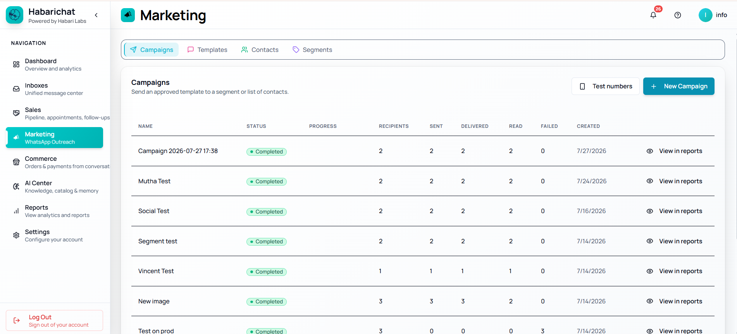
Task: Select the Campaigns tab label
Action: point(157,50)
